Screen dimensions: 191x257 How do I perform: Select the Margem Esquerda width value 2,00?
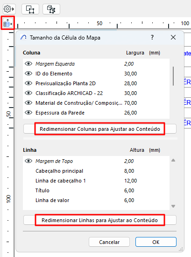click(x=129, y=64)
